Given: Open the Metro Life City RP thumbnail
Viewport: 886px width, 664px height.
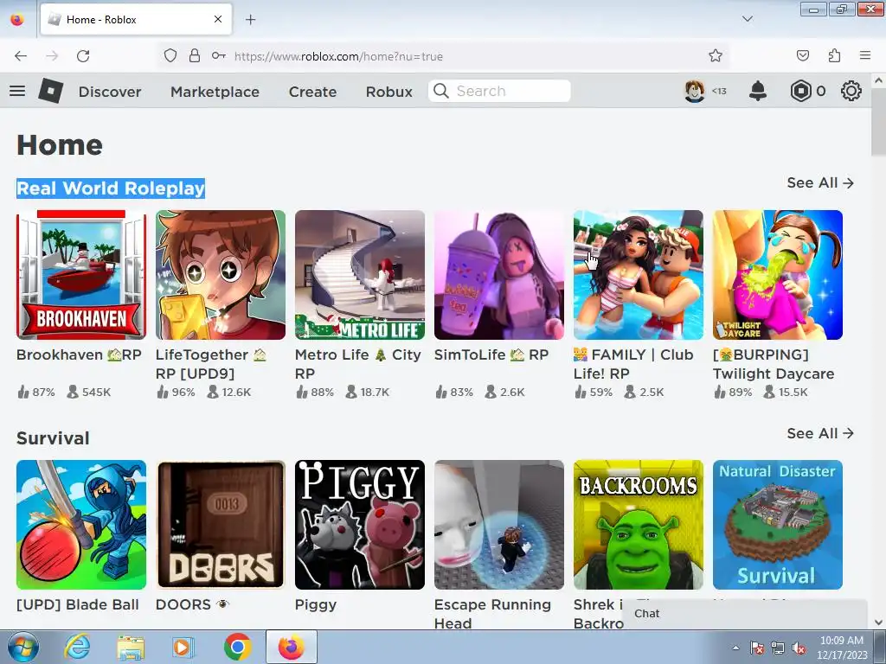Looking at the screenshot, I should [359, 275].
